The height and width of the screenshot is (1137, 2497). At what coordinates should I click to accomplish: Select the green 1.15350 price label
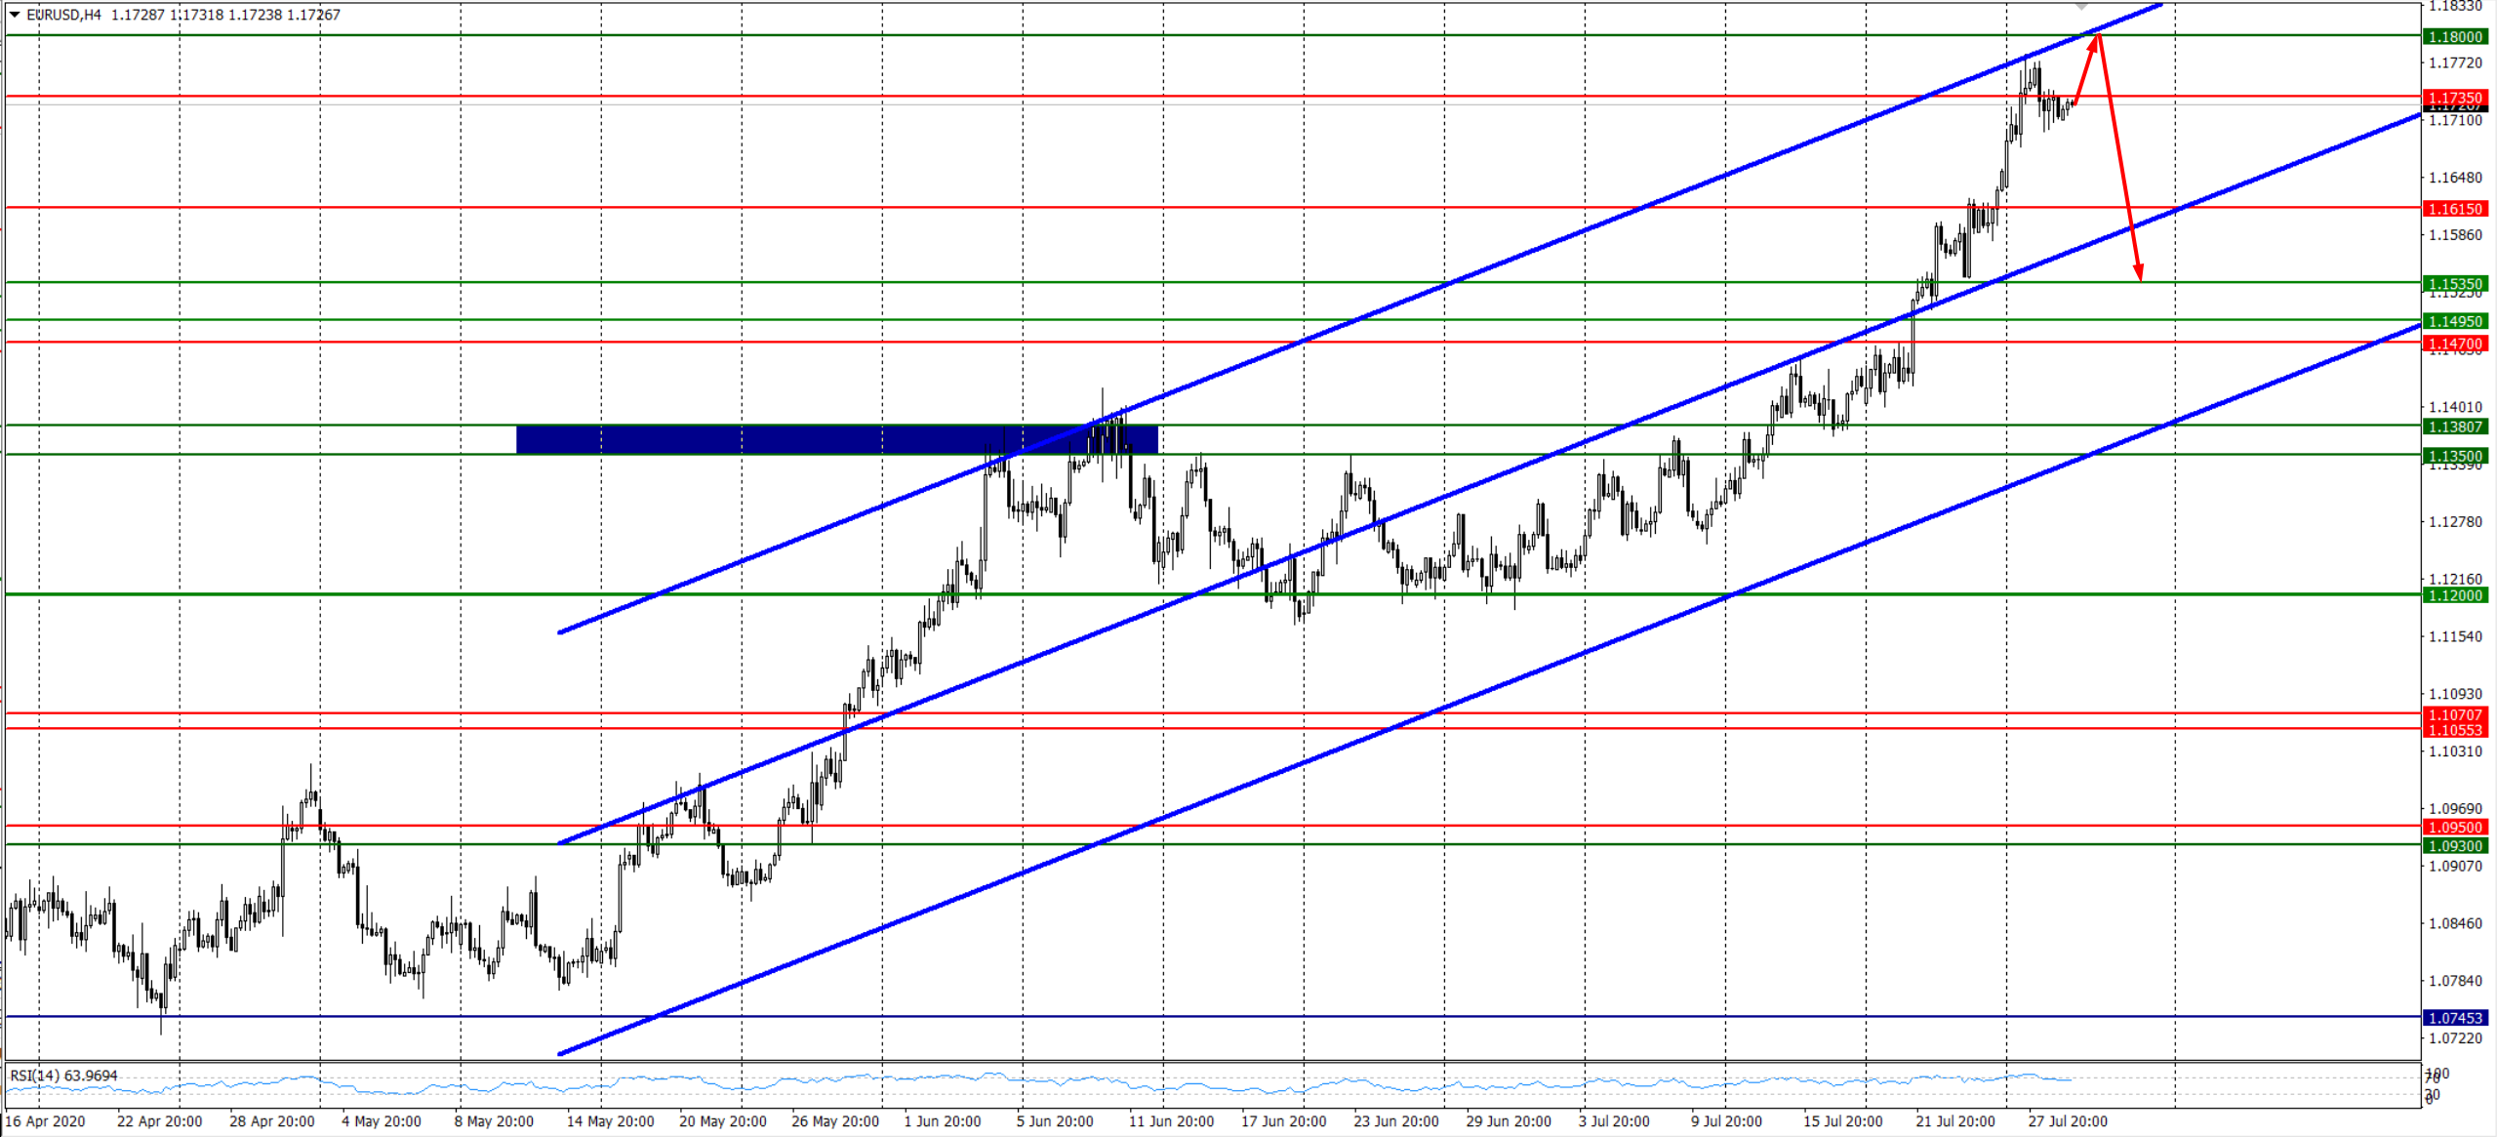tap(2455, 284)
